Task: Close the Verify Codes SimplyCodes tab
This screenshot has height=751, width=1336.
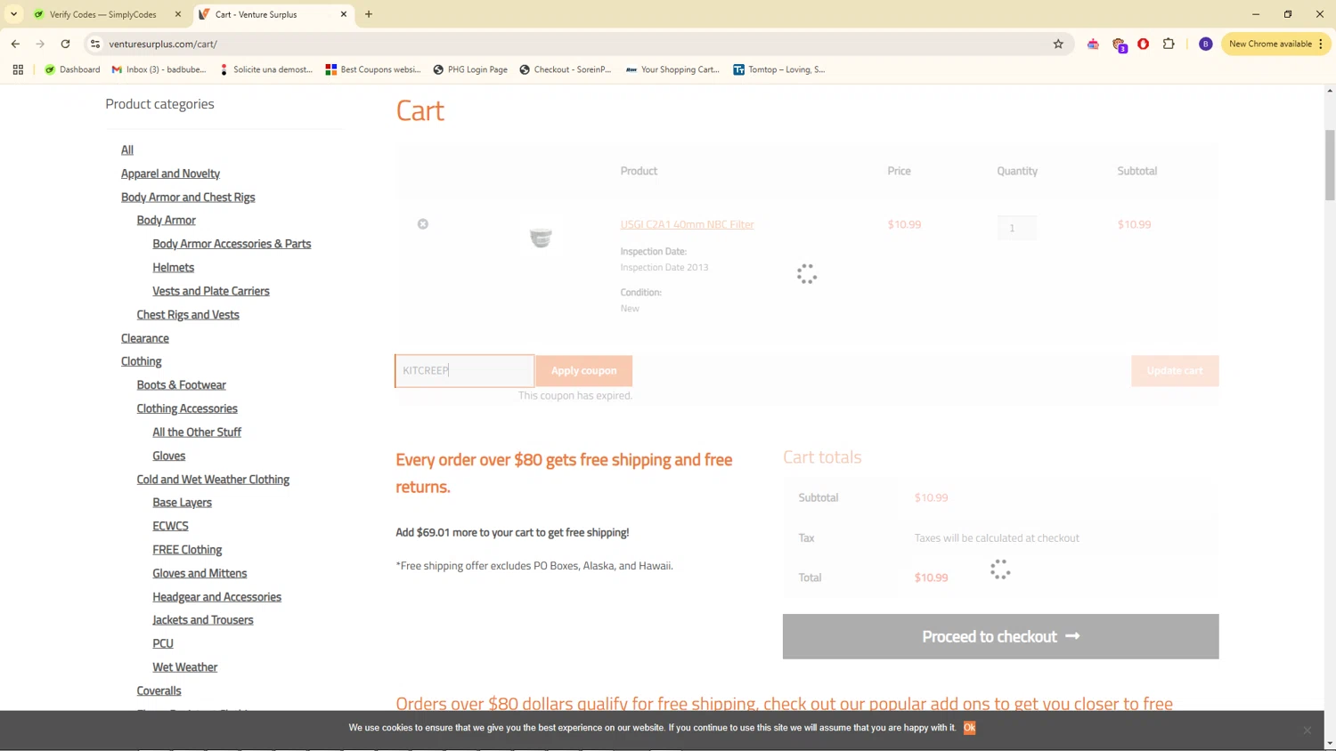Action: click(x=178, y=14)
